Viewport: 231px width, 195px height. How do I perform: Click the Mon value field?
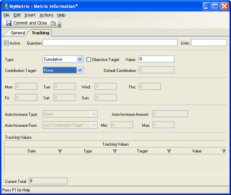click(26, 86)
